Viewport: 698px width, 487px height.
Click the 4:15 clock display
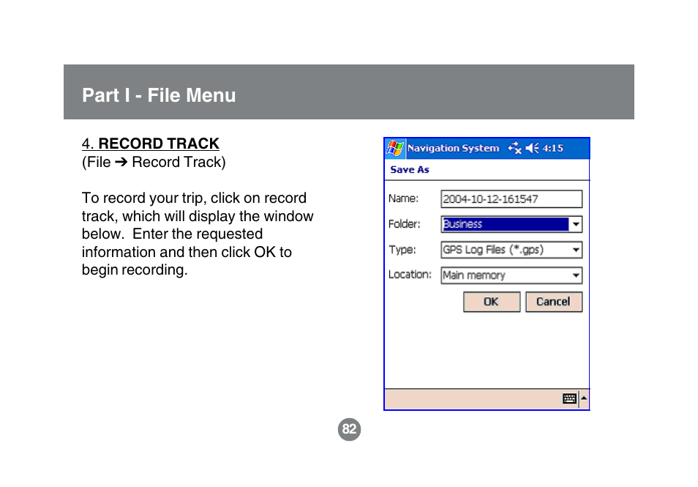point(553,148)
